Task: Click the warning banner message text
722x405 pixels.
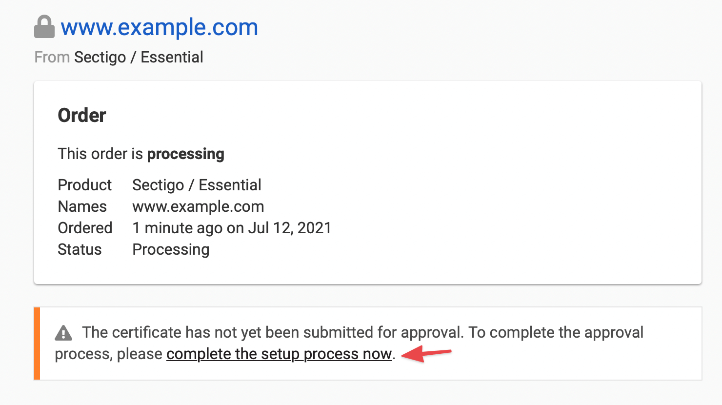Action: click(x=363, y=332)
